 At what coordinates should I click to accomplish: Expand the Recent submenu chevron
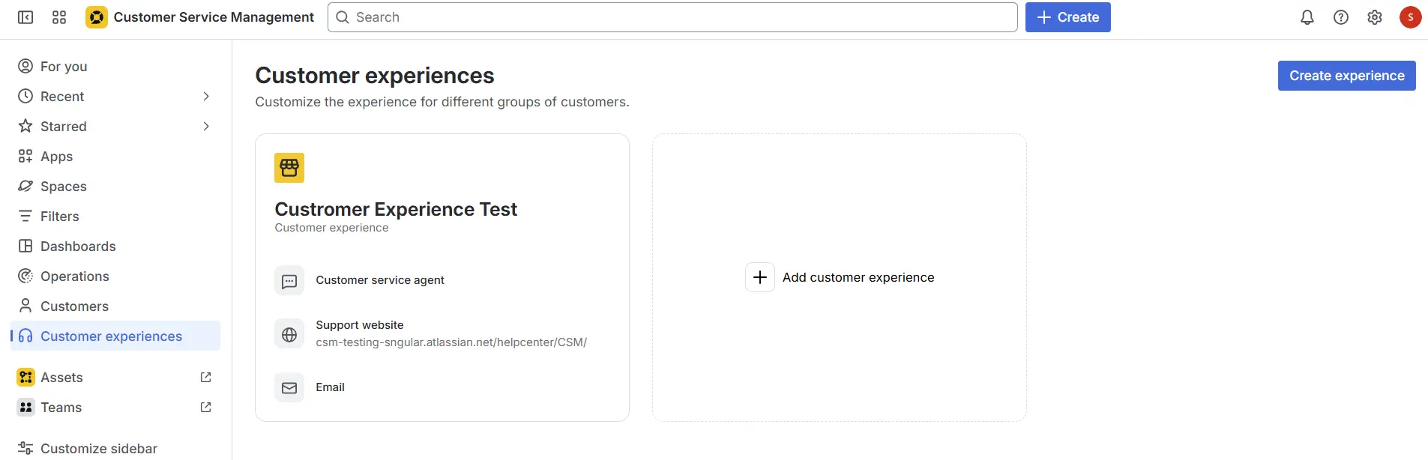(x=206, y=97)
